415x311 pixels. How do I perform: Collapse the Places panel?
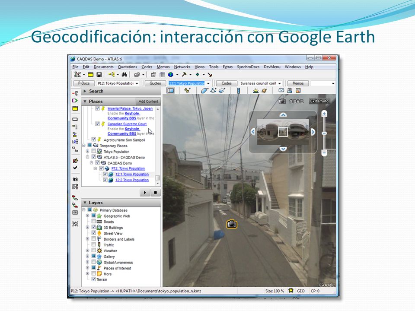pos(85,101)
